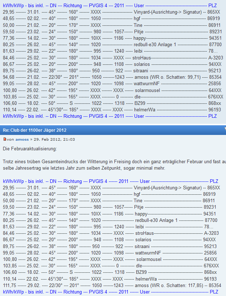Click the '106,60' BZ99 row in the upper table
Screen dimensions: 226x296
[112, 103]
